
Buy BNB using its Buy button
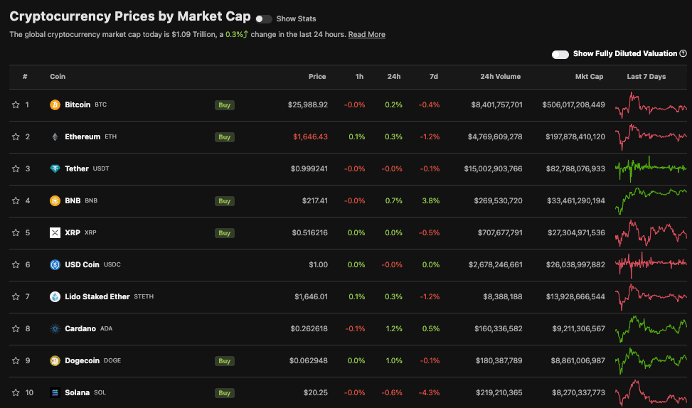click(x=224, y=200)
